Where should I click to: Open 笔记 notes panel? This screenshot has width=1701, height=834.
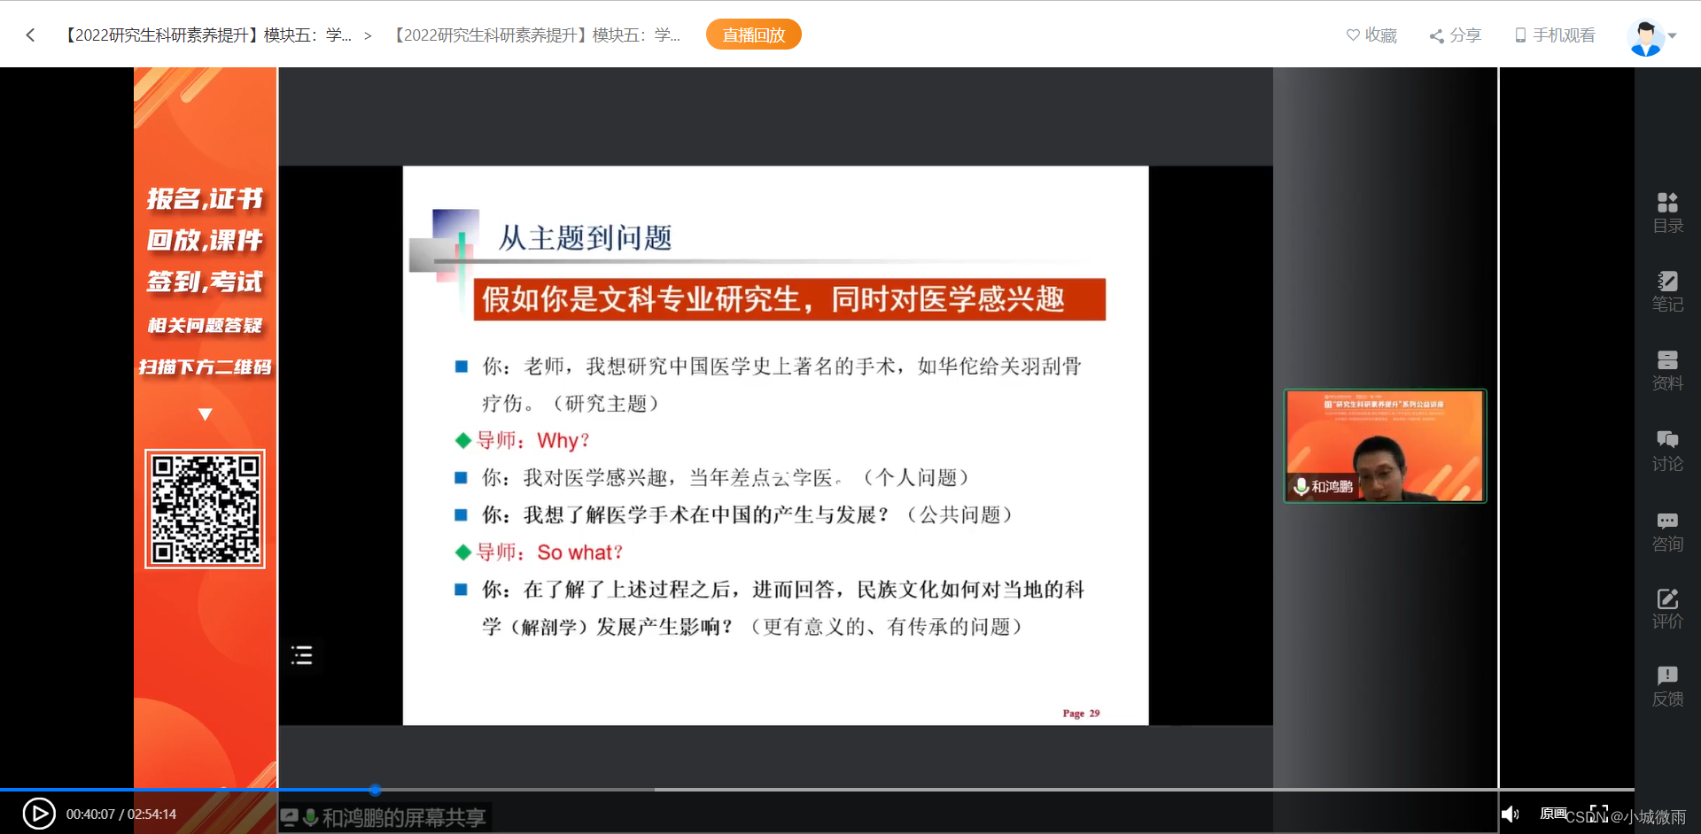(1667, 291)
